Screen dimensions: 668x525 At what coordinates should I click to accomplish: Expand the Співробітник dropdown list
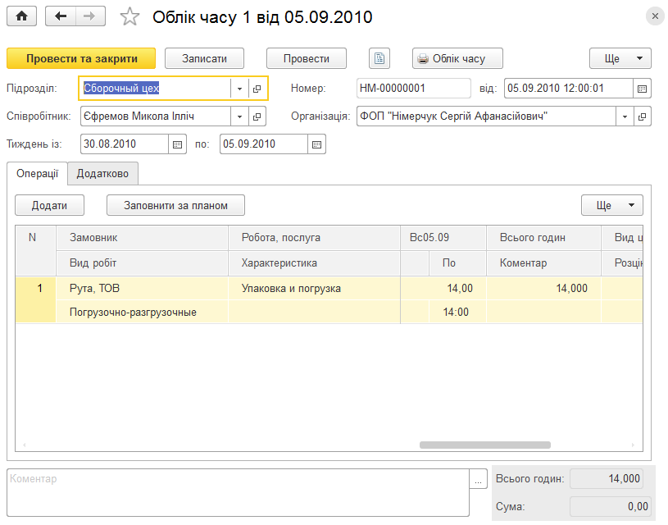[x=239, y=116]
